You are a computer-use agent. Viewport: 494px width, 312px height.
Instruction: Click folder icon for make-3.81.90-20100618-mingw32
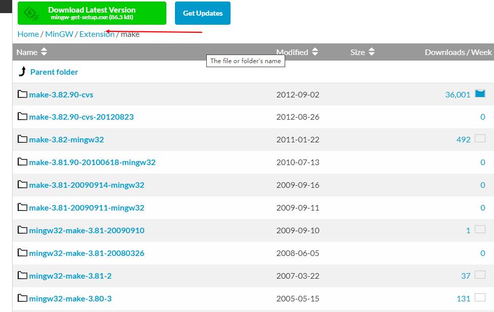22,162
